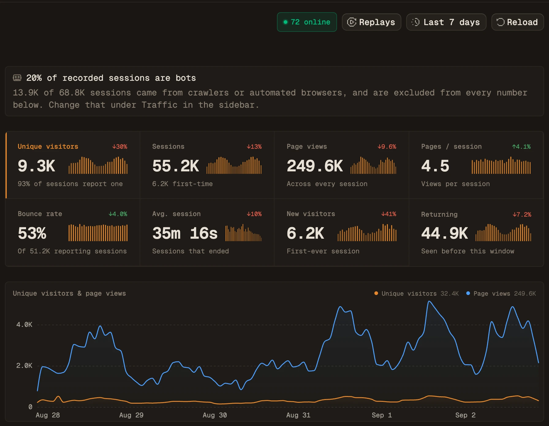Click the 'Unique visitors & page views' chart title
Image resolution: width=549 pixels, height=426 pixels.
[69, 293]
